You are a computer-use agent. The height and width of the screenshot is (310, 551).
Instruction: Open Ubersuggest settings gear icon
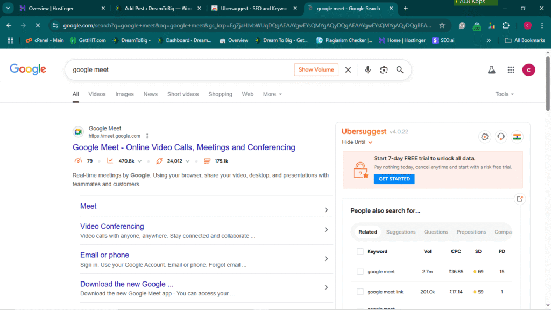485,137
